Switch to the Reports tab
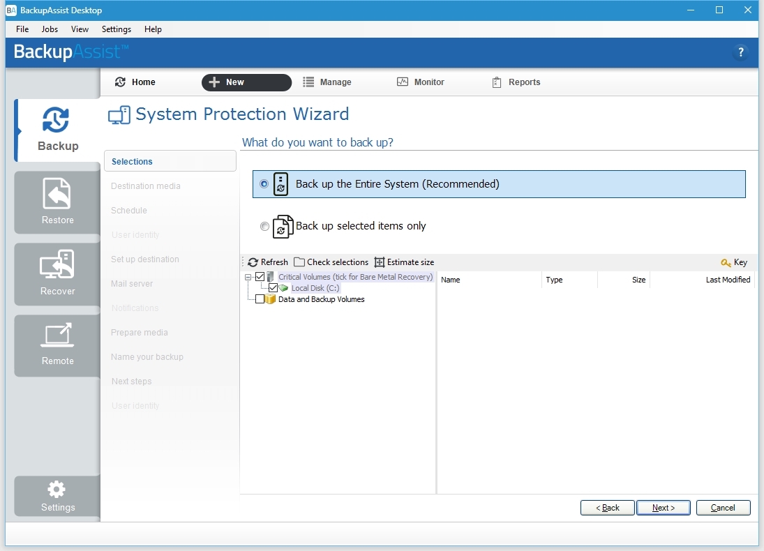 coord(516,82)
